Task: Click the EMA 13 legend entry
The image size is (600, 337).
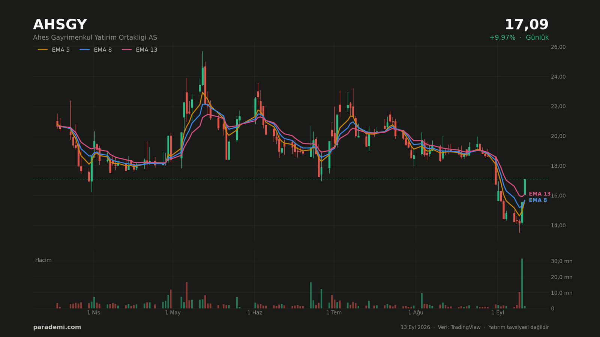Action: tap(139, 50)
